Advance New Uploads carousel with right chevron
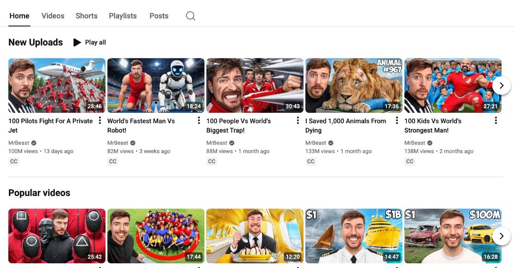The height and width of the screenshot is (268, 514). [x=501, y=85]
